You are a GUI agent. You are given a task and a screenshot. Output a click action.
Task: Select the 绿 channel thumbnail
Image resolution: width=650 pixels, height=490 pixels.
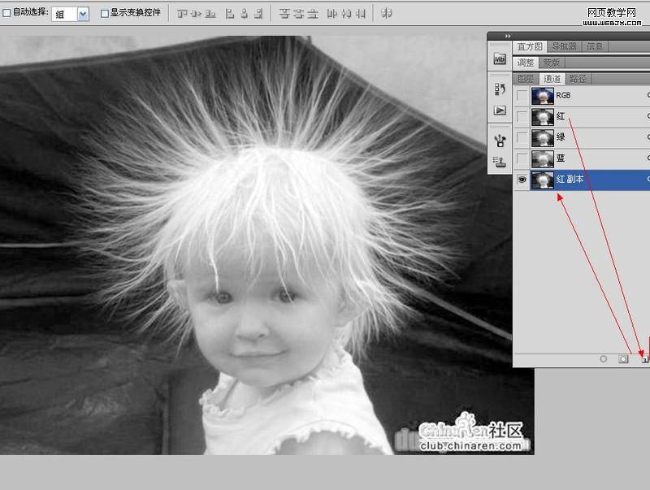pyautogui.click(x=542, y=137)
